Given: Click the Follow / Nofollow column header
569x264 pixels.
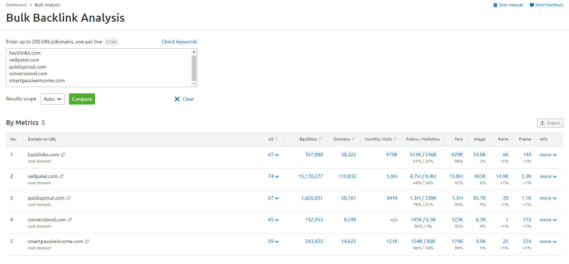Looking at the screenshot, I should (x=423, y=139).
